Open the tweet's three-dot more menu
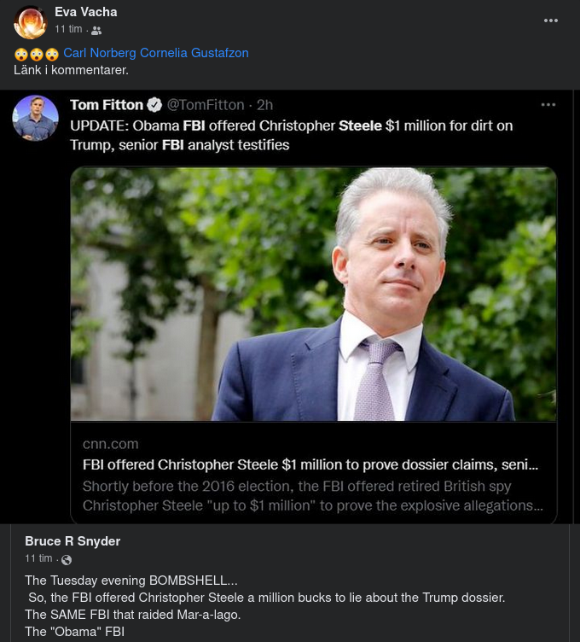This screenshot has width=580, height=642. tap(548, 104)
